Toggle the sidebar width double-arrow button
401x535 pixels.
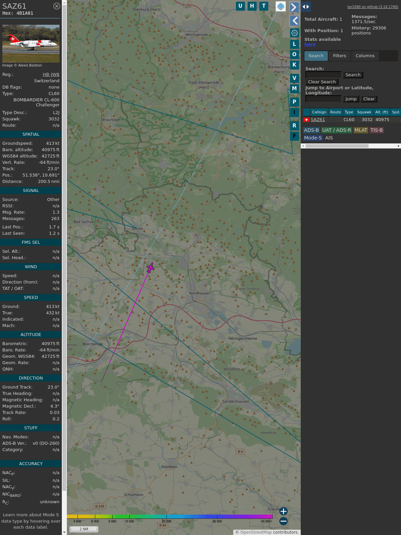click(x=306, y=7)
